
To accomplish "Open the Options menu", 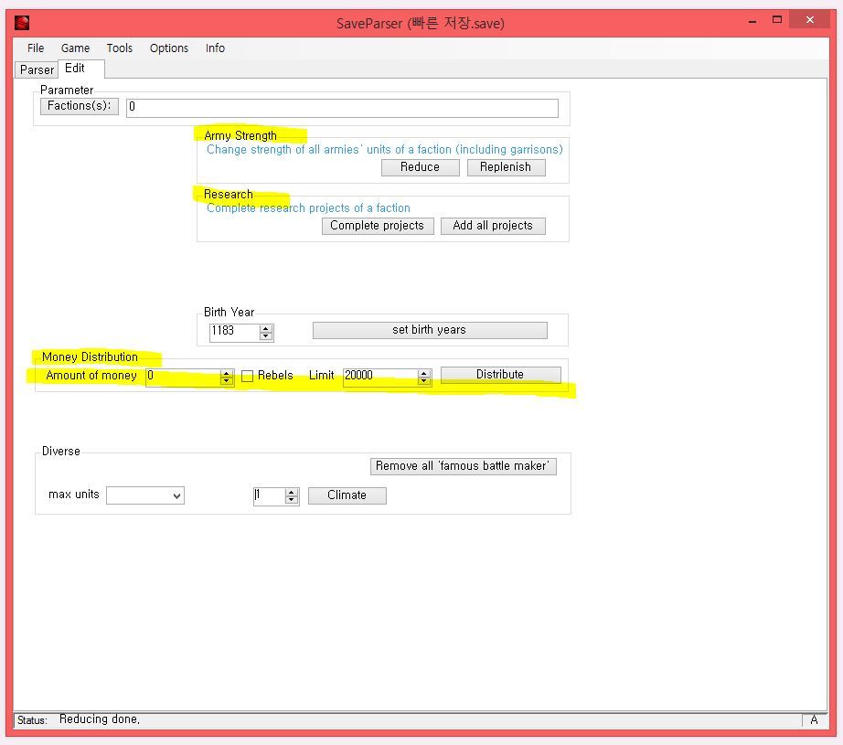I will 169,48.
